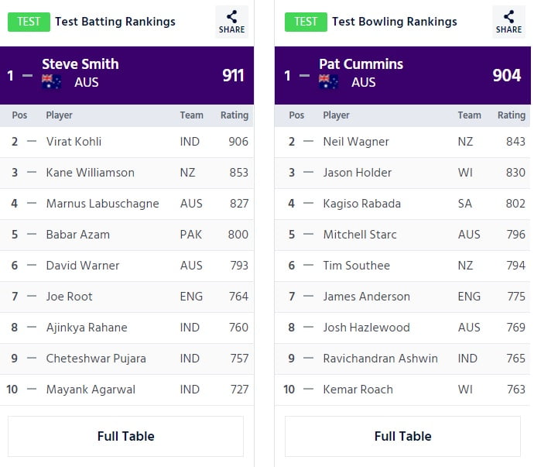Viewport: 534px width, 467px height.
Task: Click the Share icon for Test Bowling Rankings
Action: (x=508, y=22)
